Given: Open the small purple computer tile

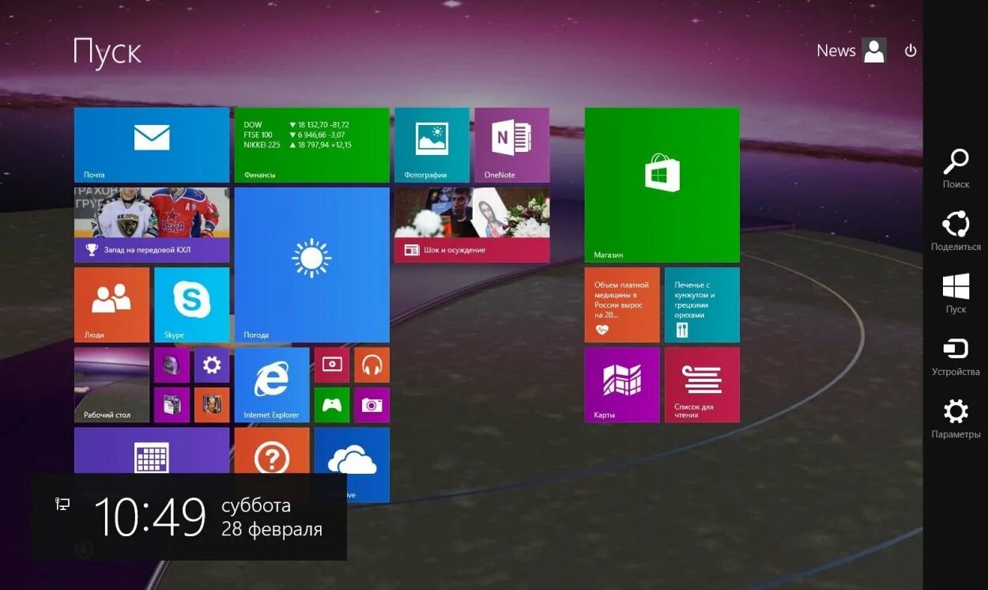Looking at the screenshot, I should (172, 365).
